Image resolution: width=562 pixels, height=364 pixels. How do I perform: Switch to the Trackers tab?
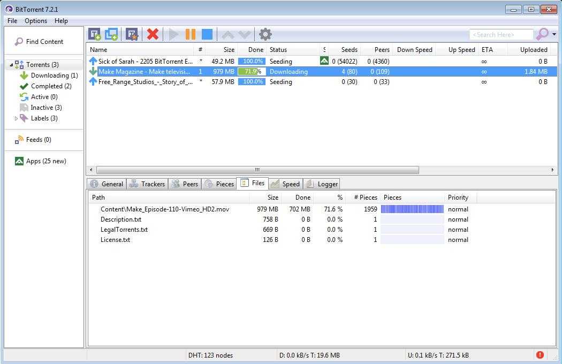(147, 184)
